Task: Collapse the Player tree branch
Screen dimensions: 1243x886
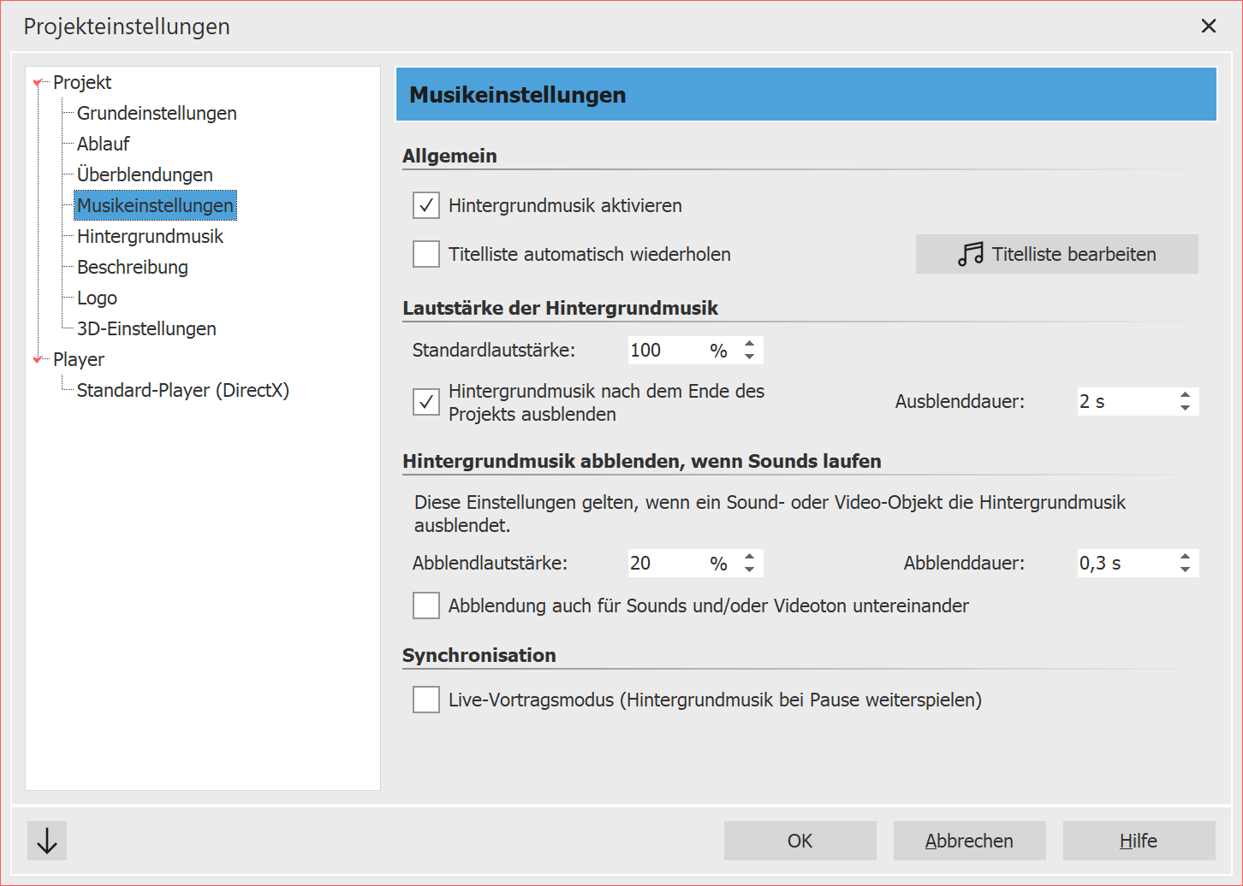Action: click(36, 359)
